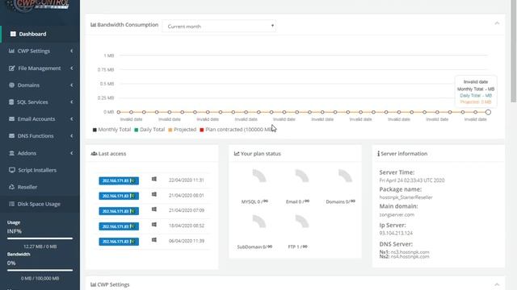Click the CWP Control logo
Image resolution: width=517 pixels, height=290 pixels.
point(38,6)
